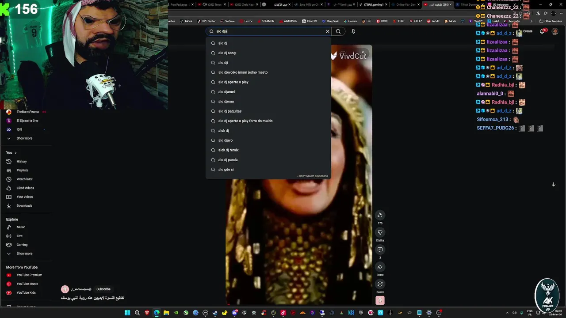Image resolution: width=566 pixels, height=318 pixels.
Task: Select suggestion "alo djamel"
Action: coord(268,92)
